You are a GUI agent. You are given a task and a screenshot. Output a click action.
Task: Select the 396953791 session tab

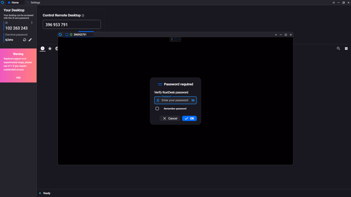(78, 35)
